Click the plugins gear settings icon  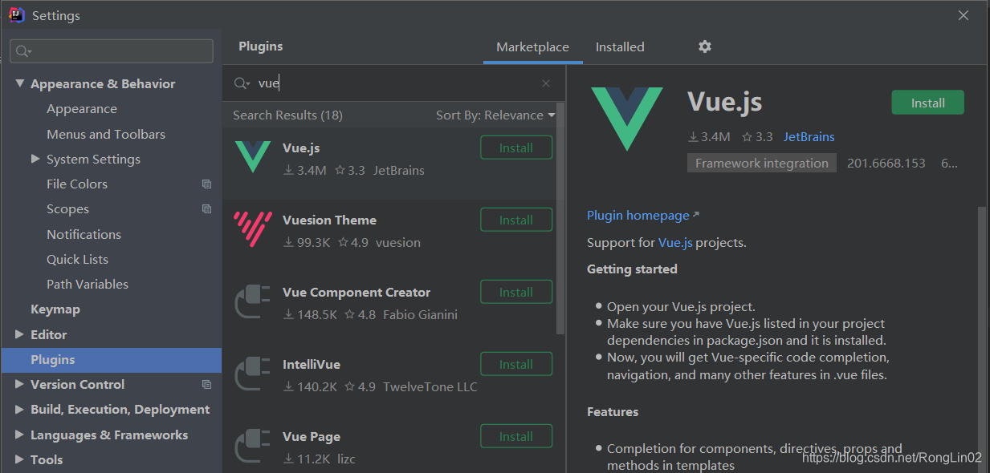(705, 46)
